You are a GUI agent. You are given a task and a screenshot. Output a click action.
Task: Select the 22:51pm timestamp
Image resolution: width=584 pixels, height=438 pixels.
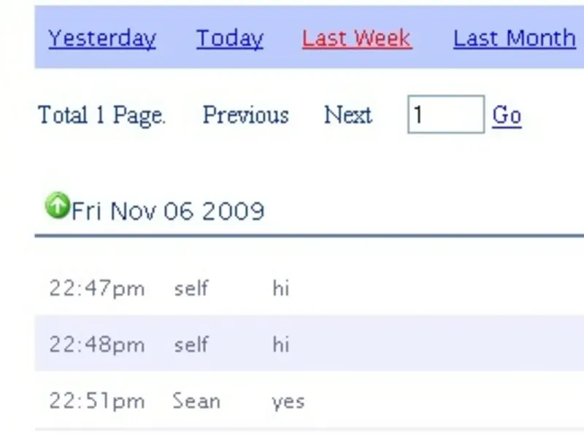click(x=97, y=401)
